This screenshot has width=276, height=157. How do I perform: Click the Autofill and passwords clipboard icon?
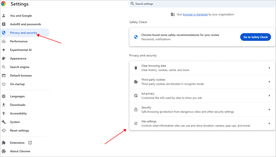(x=4, y=24)
